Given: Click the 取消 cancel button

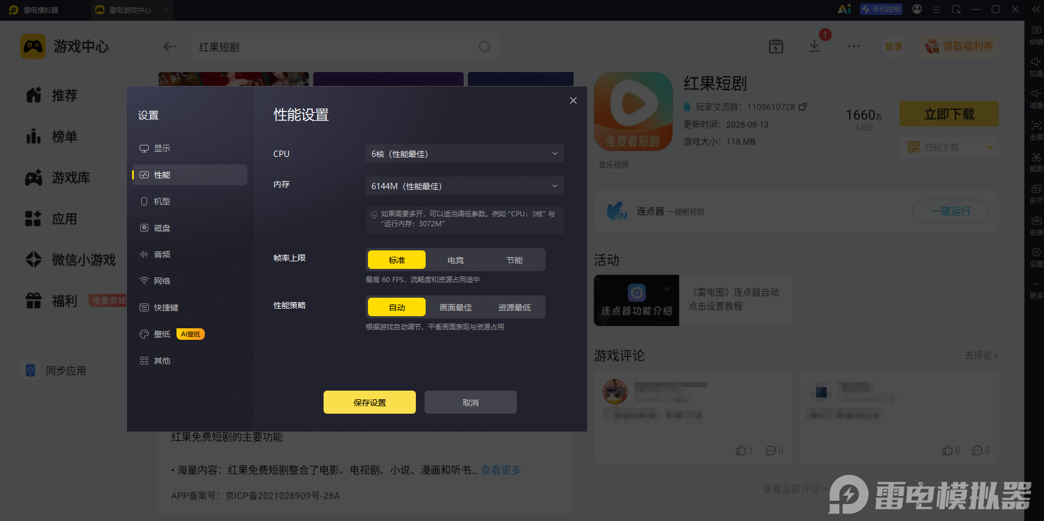Looking at the screenshot, I should tap(471, 402).
